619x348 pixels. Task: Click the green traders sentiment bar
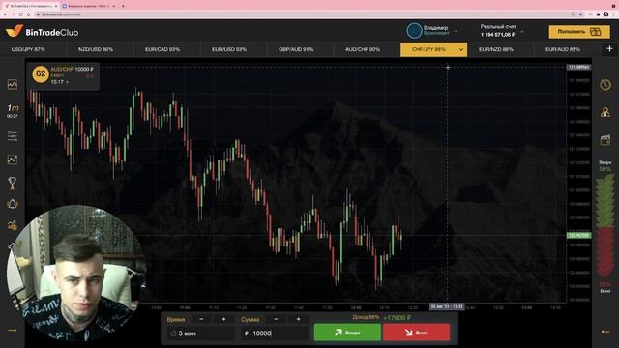[x=604, y=202]
